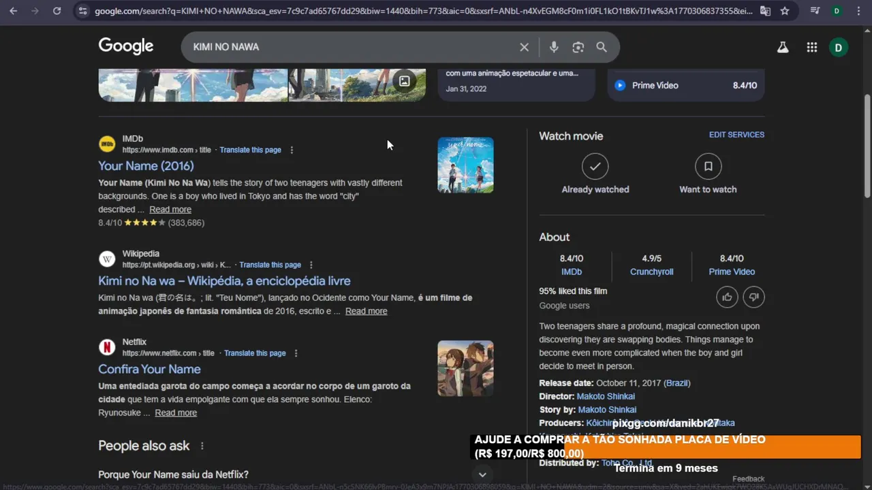Viewport: 872px width, 490px height.
Task: Click the Netflix favicon in results
Action: pos(107,347)
